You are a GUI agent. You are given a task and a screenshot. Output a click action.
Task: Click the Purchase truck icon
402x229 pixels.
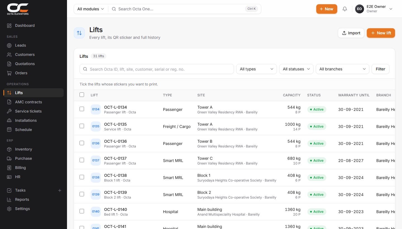pyautogui.click(x=9, y=159)
